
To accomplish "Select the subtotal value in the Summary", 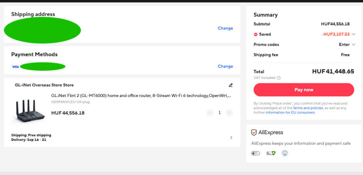I will pos(335,24).
